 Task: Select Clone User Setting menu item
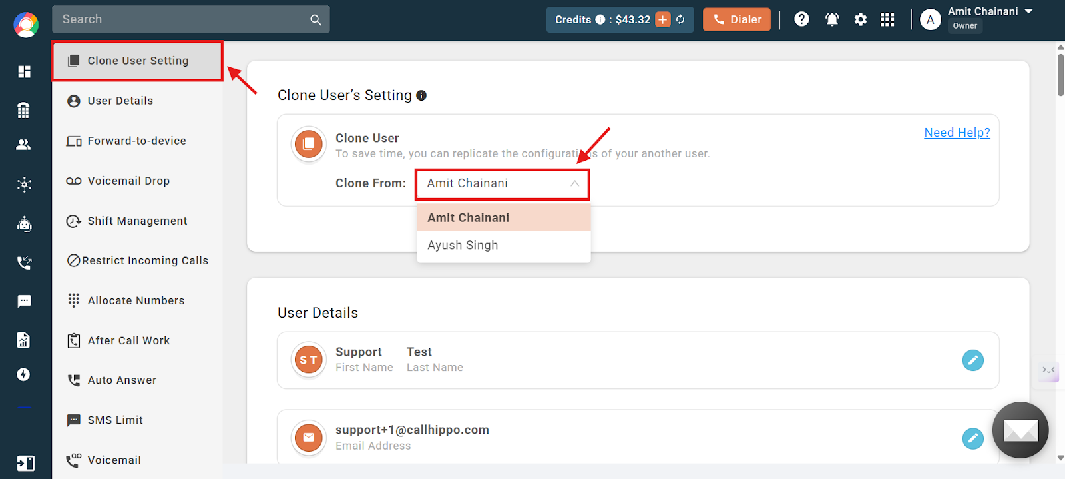138,61
